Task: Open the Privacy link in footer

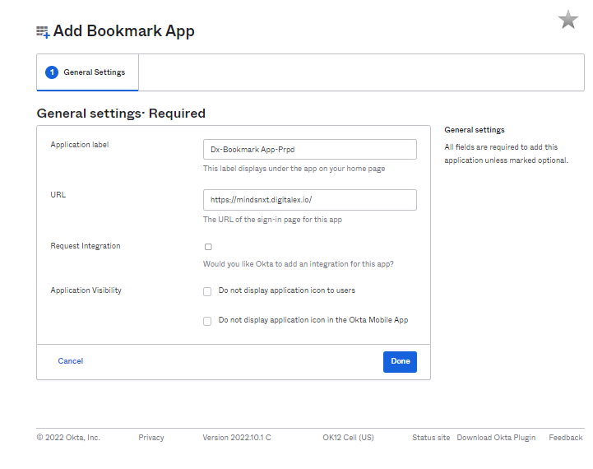Action: point(151,438)
